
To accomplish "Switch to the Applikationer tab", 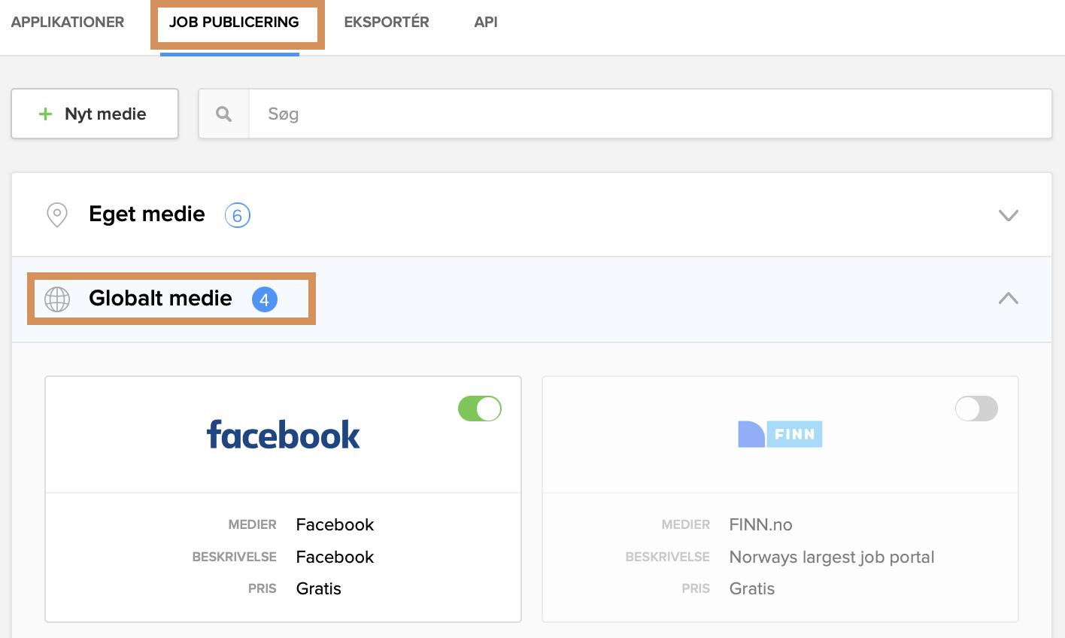I will point(68,22).
